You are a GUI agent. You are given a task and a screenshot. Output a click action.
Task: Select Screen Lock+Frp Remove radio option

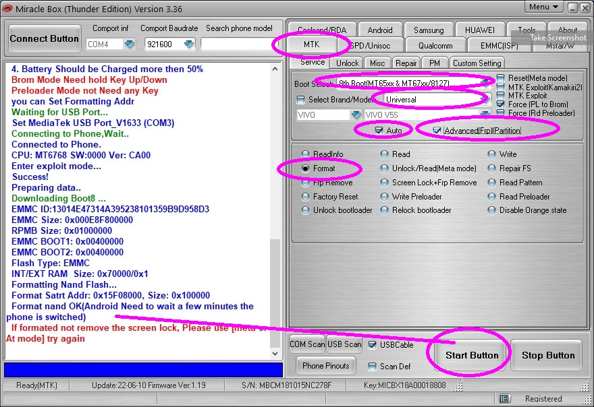[384, 183]
